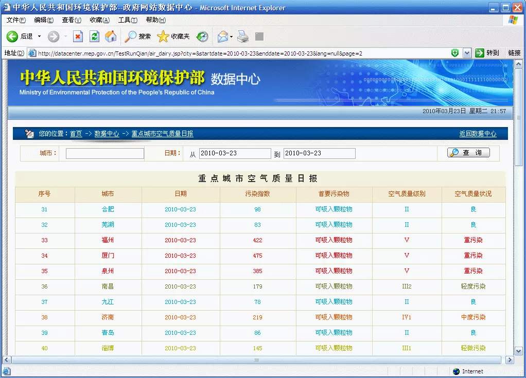Click the 序号 column header
This screenshot has height=378, width=526.
tap(44, 194)
